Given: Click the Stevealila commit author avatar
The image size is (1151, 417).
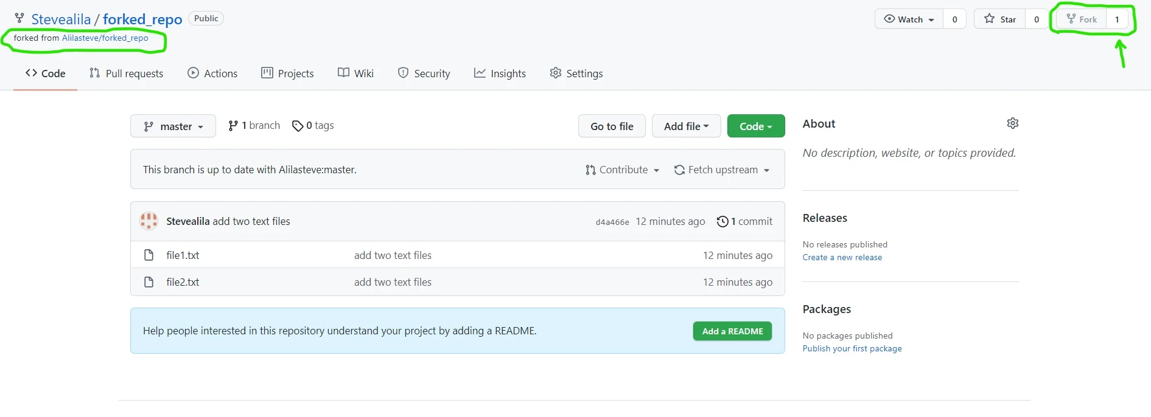Looking at the screenshot, I should coord(149,221).
